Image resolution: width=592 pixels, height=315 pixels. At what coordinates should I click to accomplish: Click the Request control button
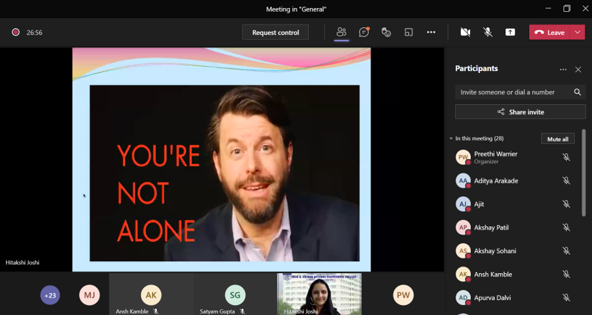[x=275, y=32]
